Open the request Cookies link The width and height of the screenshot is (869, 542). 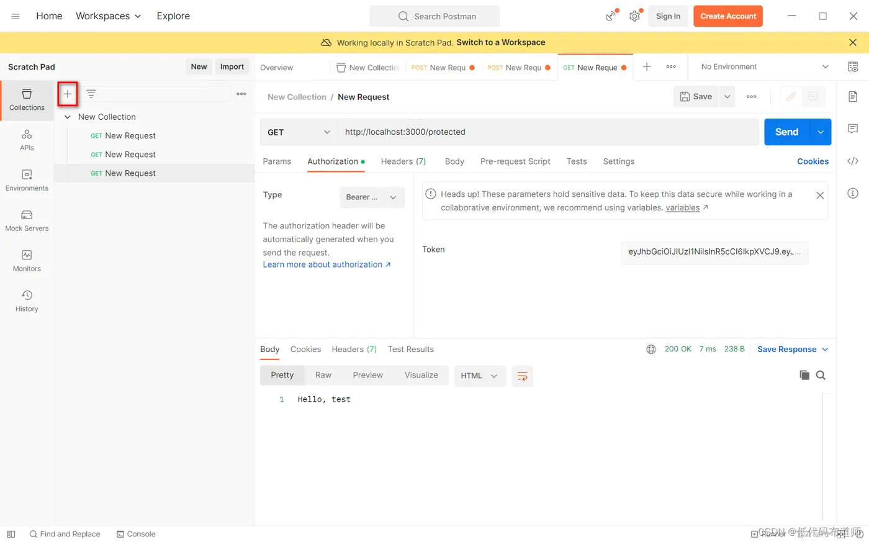(x=813, y=161)
